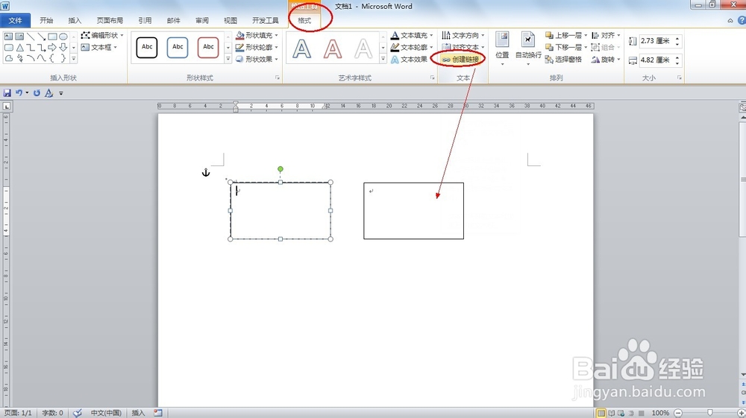Switch to 开发工具 Developer tab
746x418 pixels.
[x=266, y=20]
